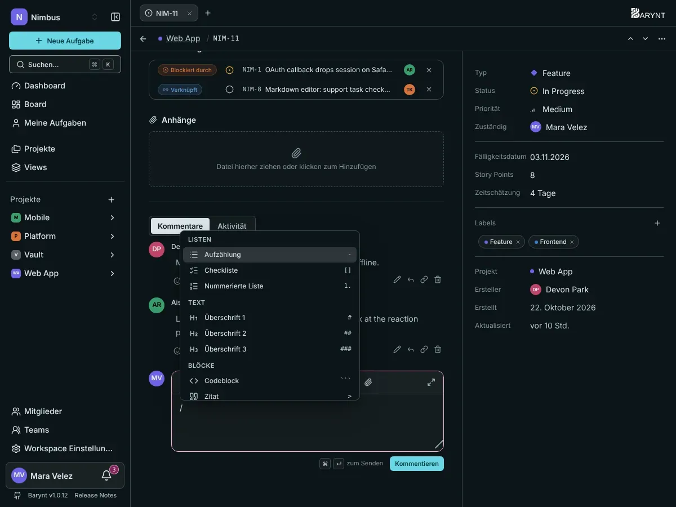Click edit pencil on second comment
This screenshot has height=507, width=676.
(x=397, y=349)
